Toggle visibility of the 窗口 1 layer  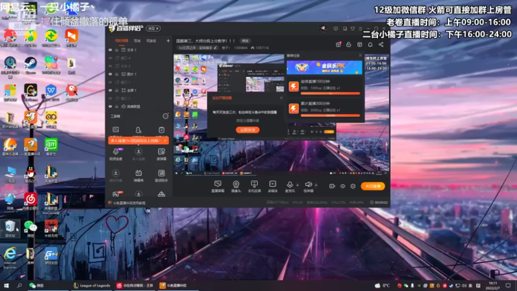(x=110, y=82)
